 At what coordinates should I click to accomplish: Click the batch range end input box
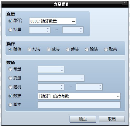[73, 30]
